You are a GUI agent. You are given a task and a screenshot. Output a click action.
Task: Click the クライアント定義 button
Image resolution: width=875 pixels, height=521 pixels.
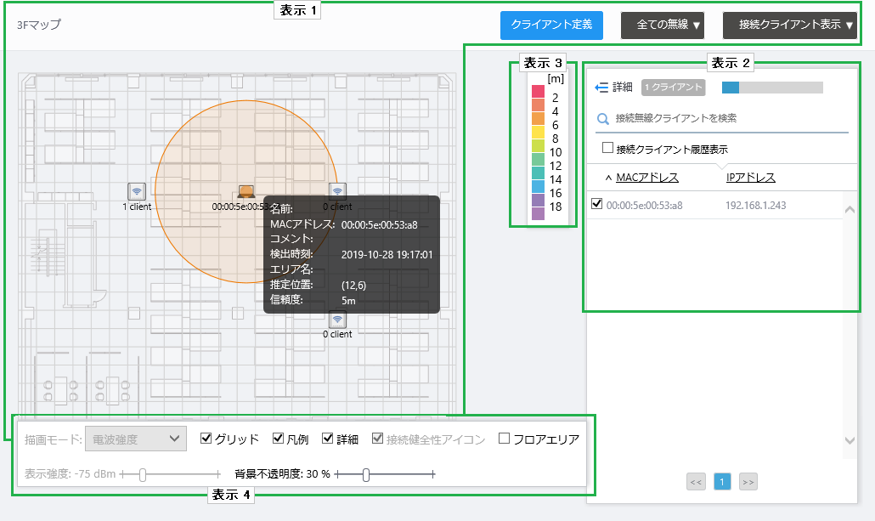[x=551, y=25]
